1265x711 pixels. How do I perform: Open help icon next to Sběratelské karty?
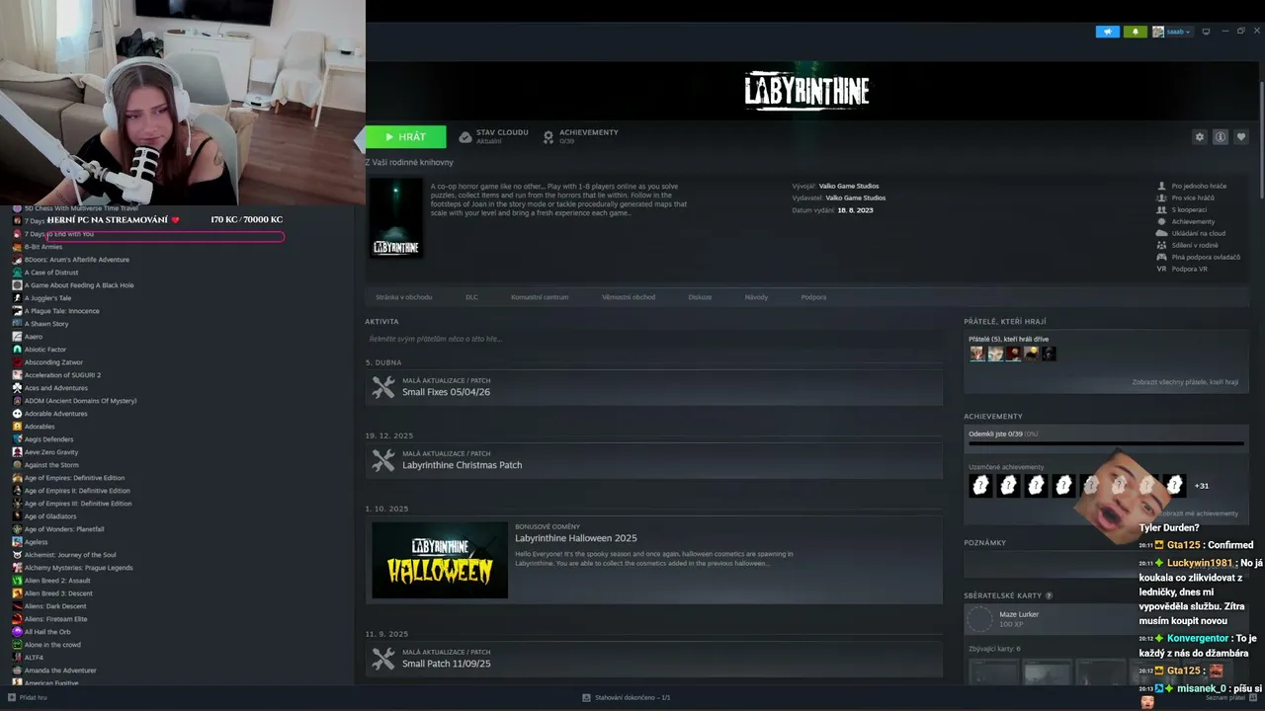(1049, 595)
